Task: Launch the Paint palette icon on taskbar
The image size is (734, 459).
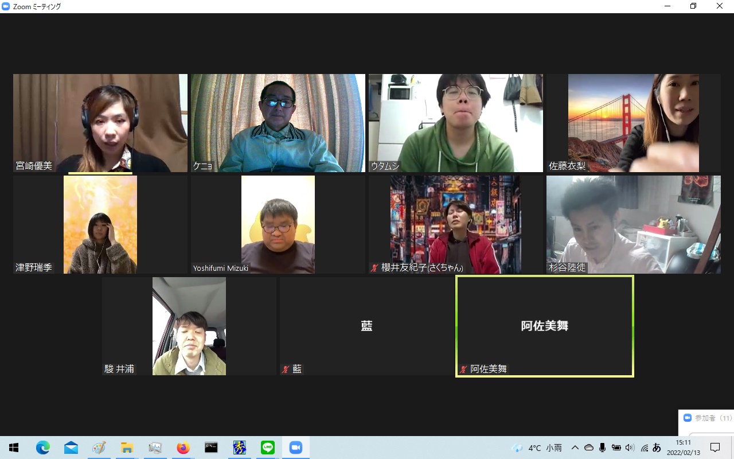Action: 99,448
